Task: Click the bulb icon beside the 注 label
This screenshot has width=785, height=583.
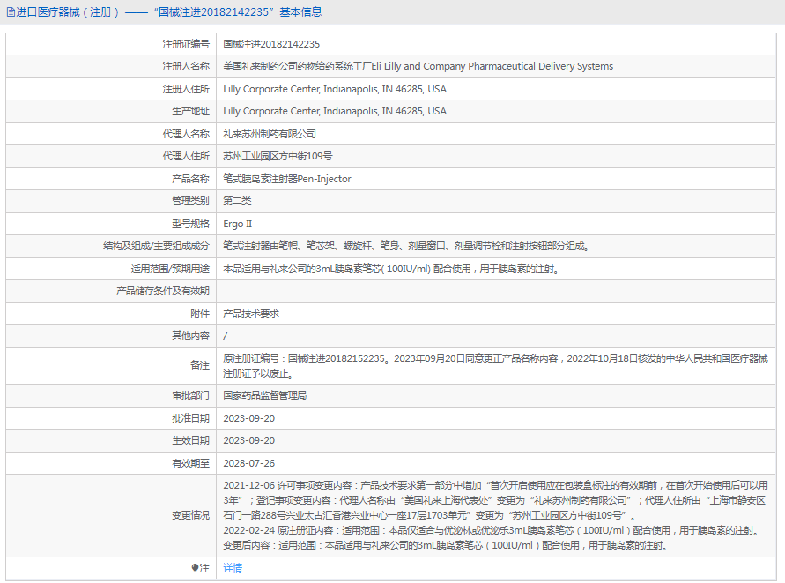Action: click(x=195, y=568)
